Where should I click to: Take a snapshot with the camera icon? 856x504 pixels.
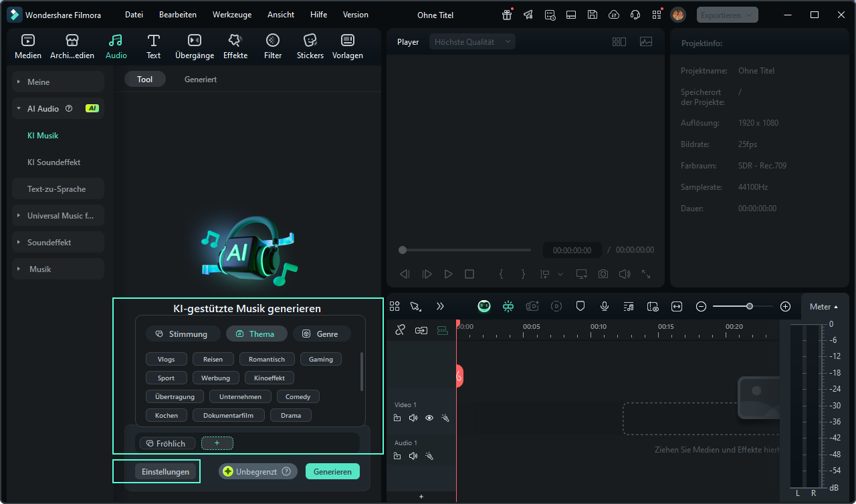point(603,274)
